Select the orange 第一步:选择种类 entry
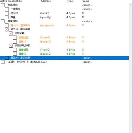 click(x=20, y=25)
